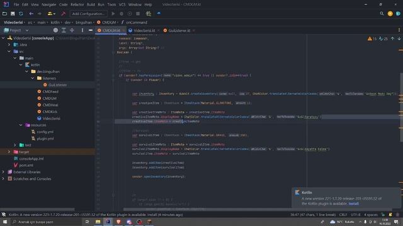Click the CRLF line separator status
This screenshot has width=403, height=226.
point(343,215)
